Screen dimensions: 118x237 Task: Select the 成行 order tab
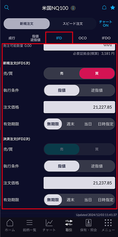tap(12, 38)
